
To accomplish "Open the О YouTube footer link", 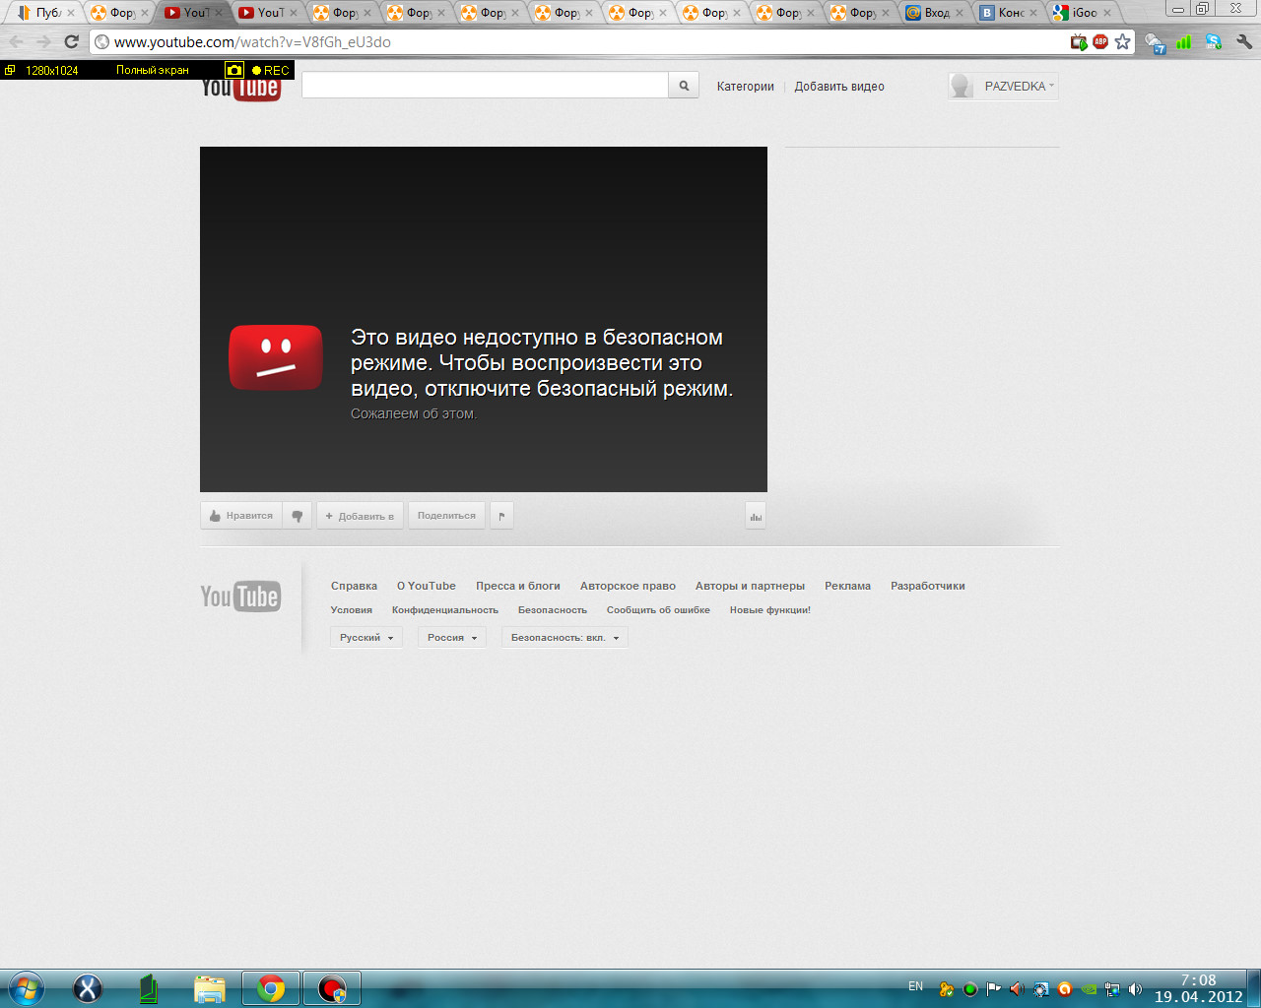I will click(x=427, y=586).
